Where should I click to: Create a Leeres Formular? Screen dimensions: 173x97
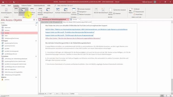[x=74, y=12]
